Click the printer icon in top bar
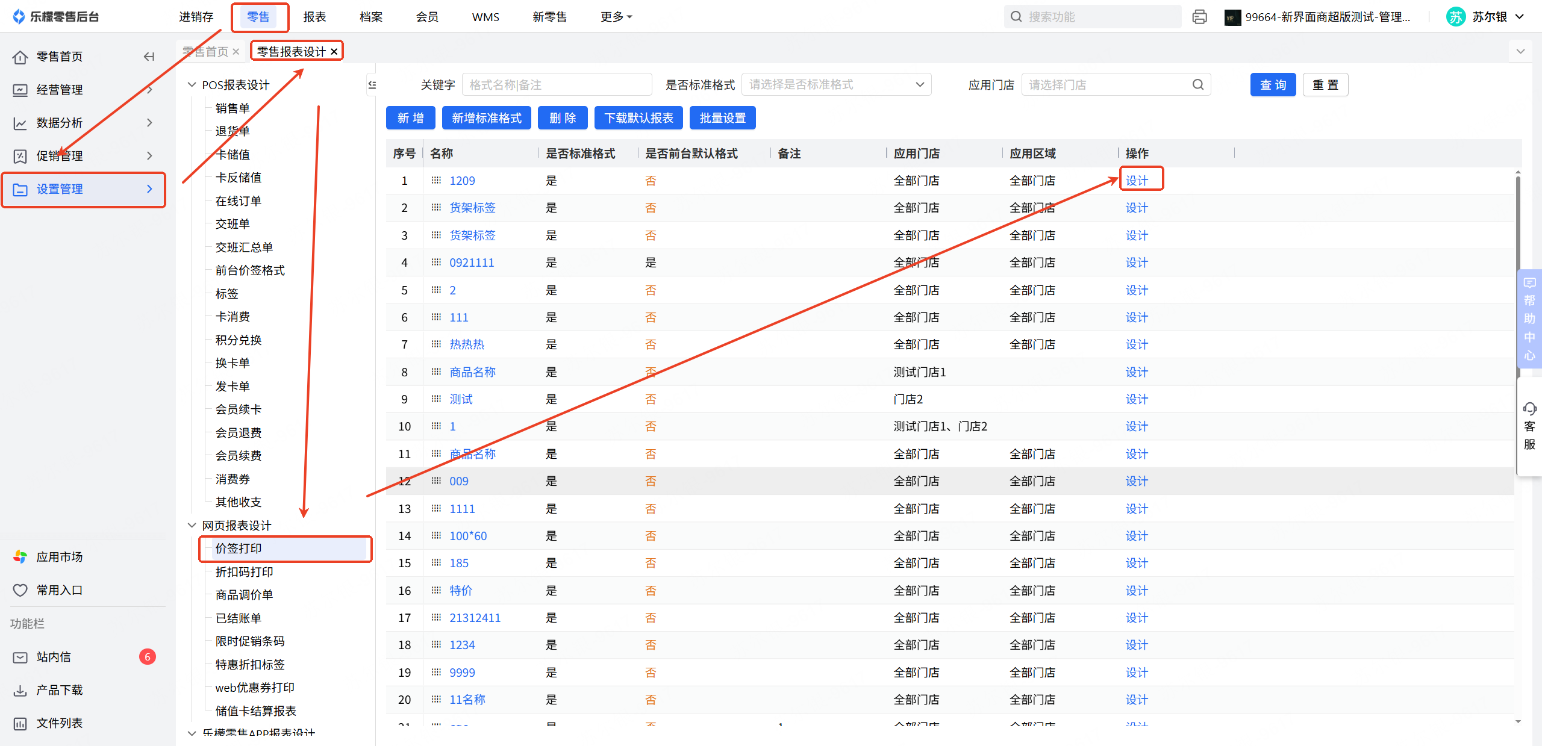This screenshot has width=1542, height=746. [x=1199, y=17]
